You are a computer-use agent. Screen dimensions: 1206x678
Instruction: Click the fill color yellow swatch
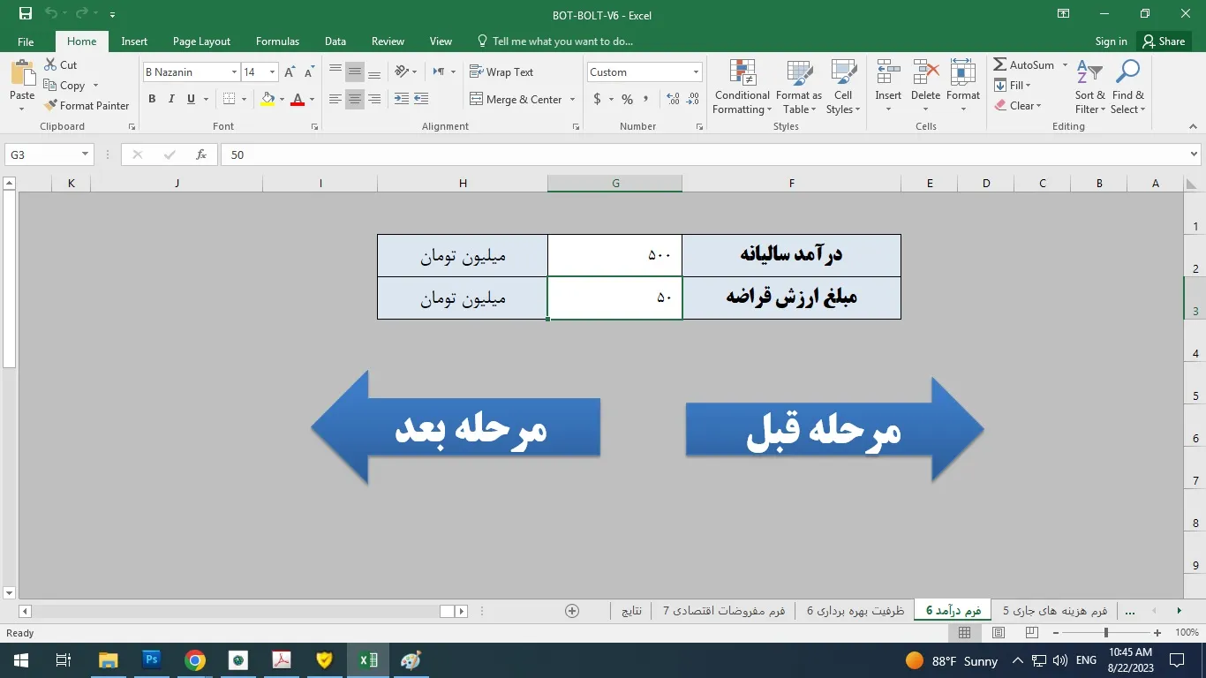pos(268,100)
